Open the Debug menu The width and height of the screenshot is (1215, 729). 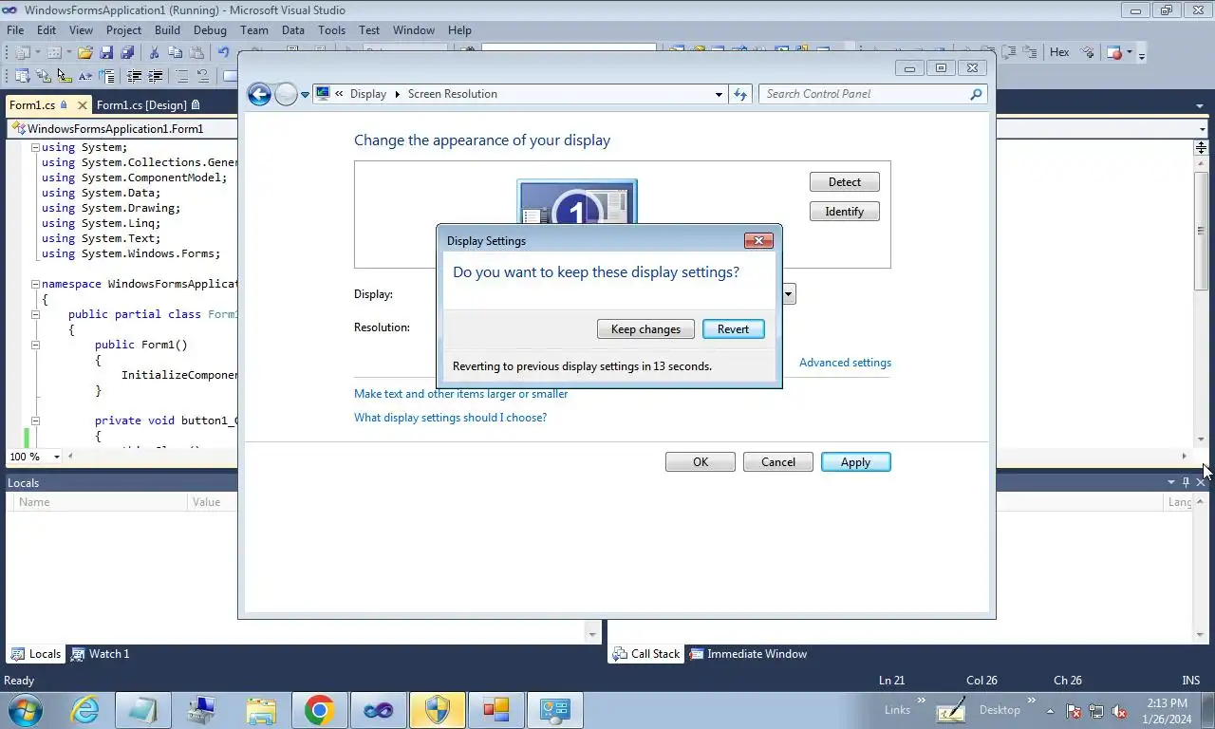pos(210,29)
